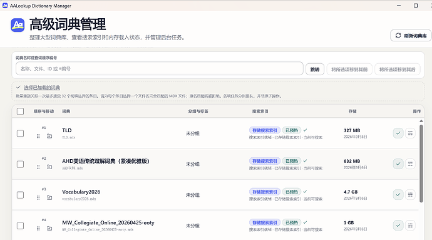Click the checkmark action button for TLD
The width and height of the screenshot is (432, 240).
point(398,133)
